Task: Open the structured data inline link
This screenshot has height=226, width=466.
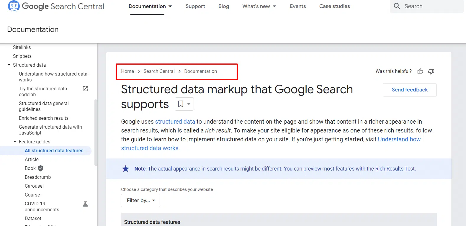Action: (175, 122)
